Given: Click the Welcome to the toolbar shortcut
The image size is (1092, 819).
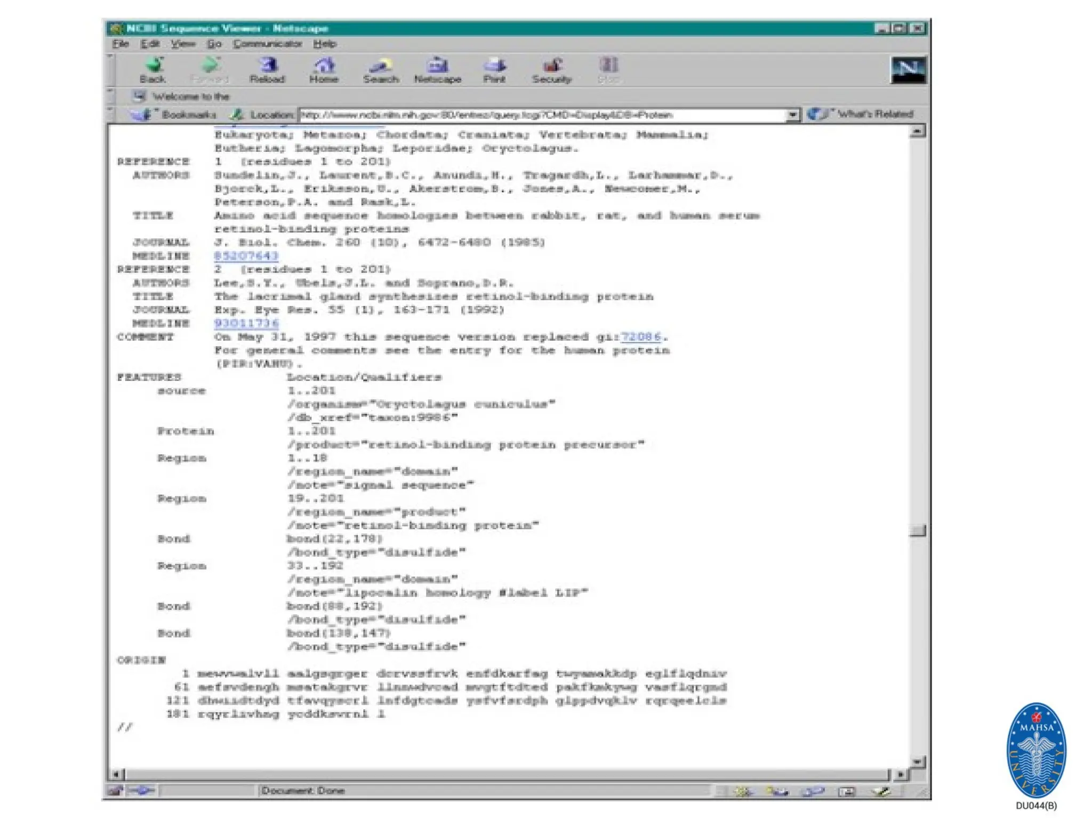Looking at the screenshot, I should point(181,97).
